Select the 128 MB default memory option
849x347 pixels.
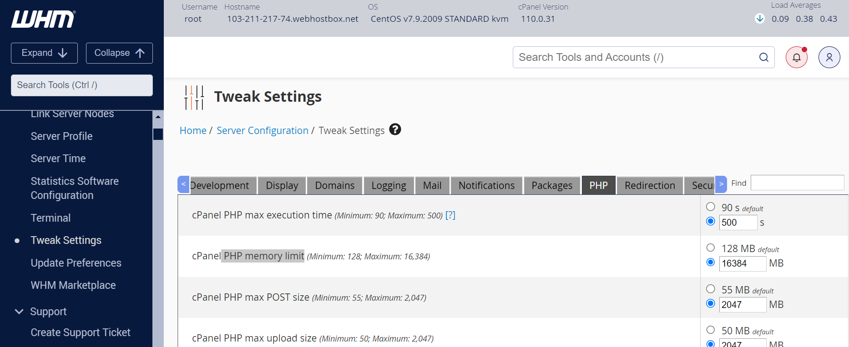pos(710,248)
